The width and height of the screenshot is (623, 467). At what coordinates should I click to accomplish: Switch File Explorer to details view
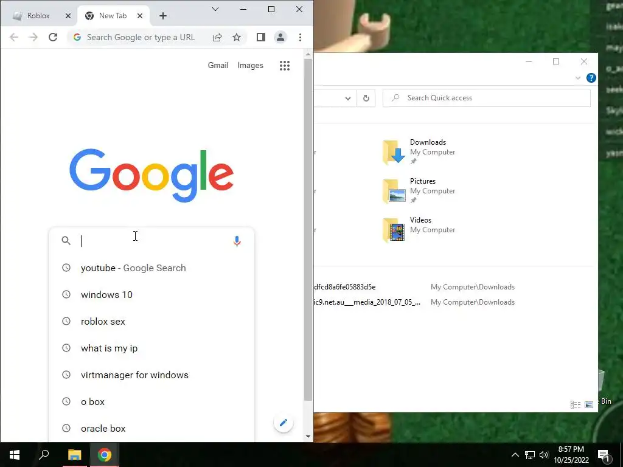(x=576, y=404)
